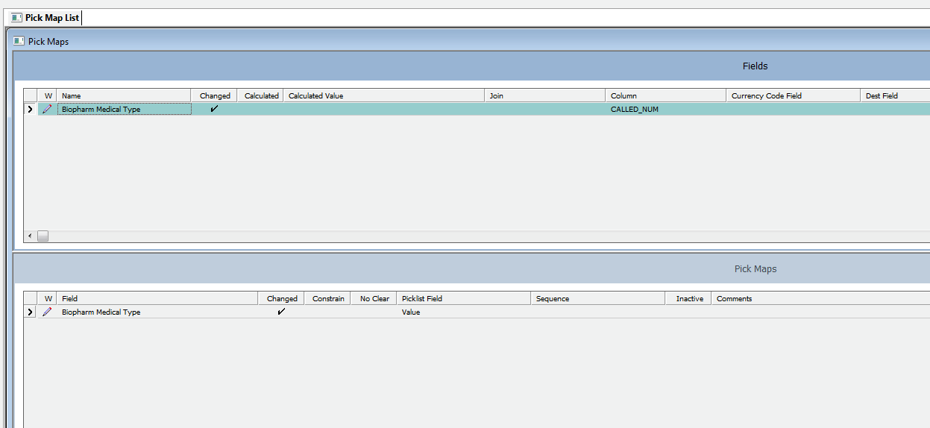930x428 pixels.
Task: Select the Fields row arrow indicator
Action: click(31, 109)
